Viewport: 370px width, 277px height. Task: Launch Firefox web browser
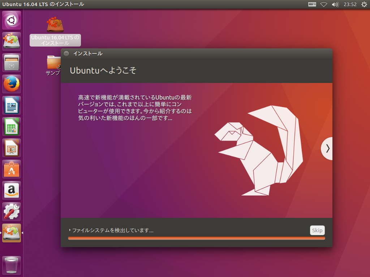point(12,84)
